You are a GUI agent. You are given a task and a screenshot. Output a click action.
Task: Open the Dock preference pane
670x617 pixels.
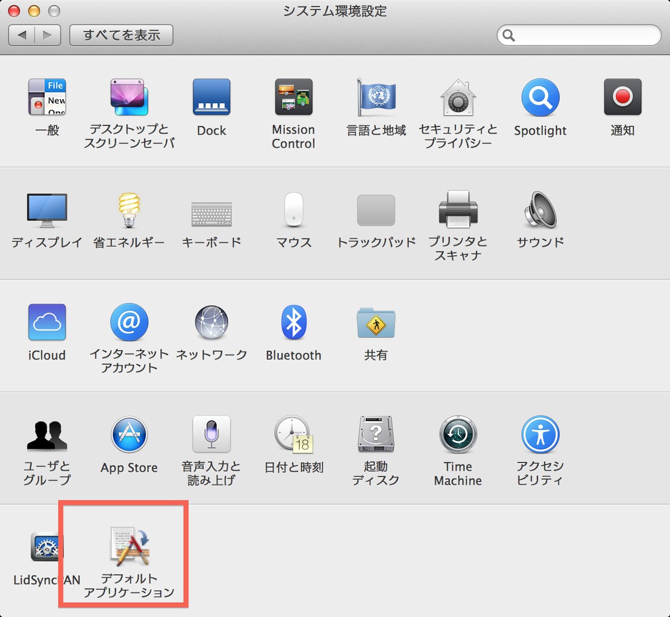[x=212, y=98]
